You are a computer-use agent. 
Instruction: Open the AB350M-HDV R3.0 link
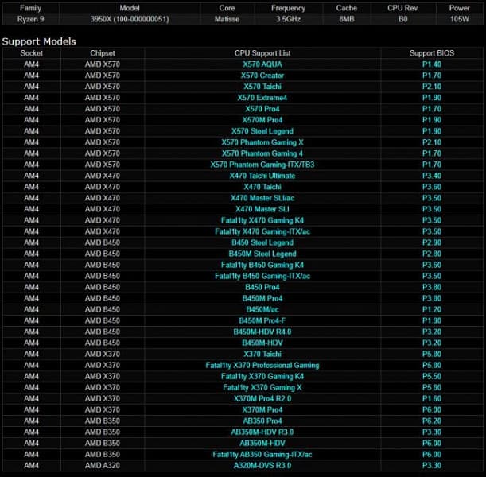262,432
